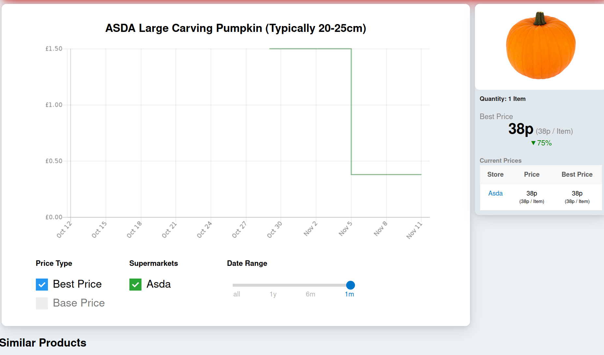
Task: Click the Oct 30 date axis label
Action: click(x=274, y=229)
